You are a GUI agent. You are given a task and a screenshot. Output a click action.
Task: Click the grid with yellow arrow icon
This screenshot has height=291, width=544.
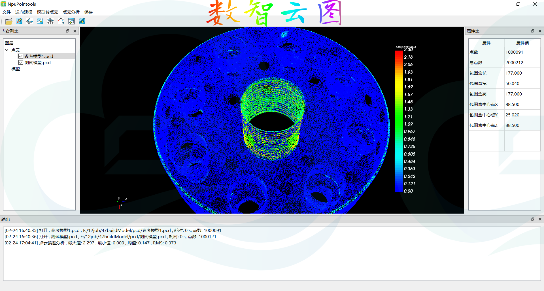tap(19, 21)
